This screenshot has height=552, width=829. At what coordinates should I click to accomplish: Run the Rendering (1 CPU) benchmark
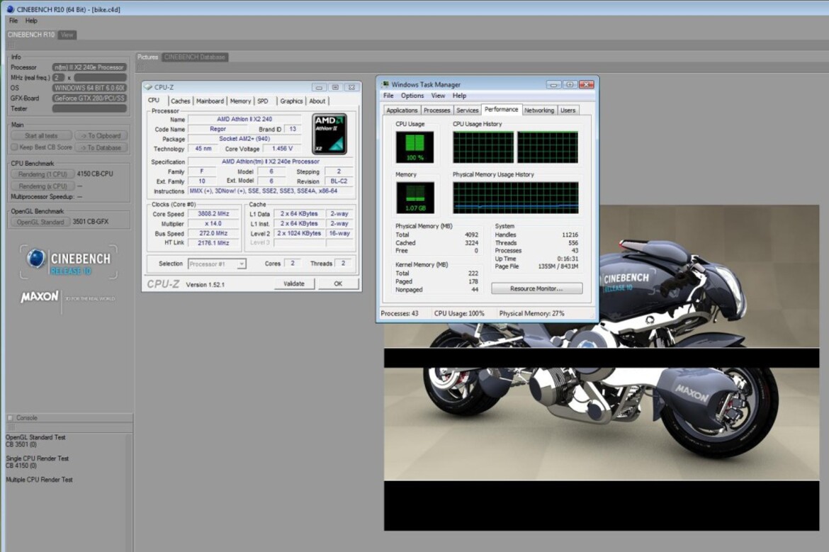point(43,174)
